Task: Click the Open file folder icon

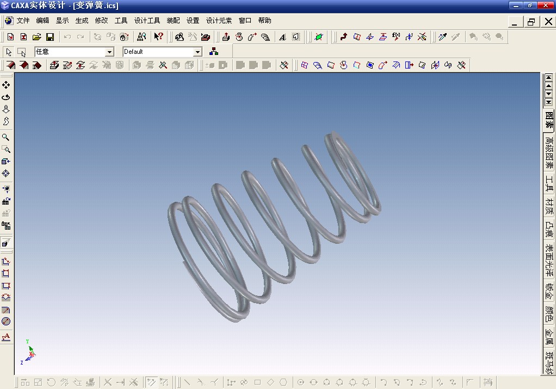Action: (37, 37)
